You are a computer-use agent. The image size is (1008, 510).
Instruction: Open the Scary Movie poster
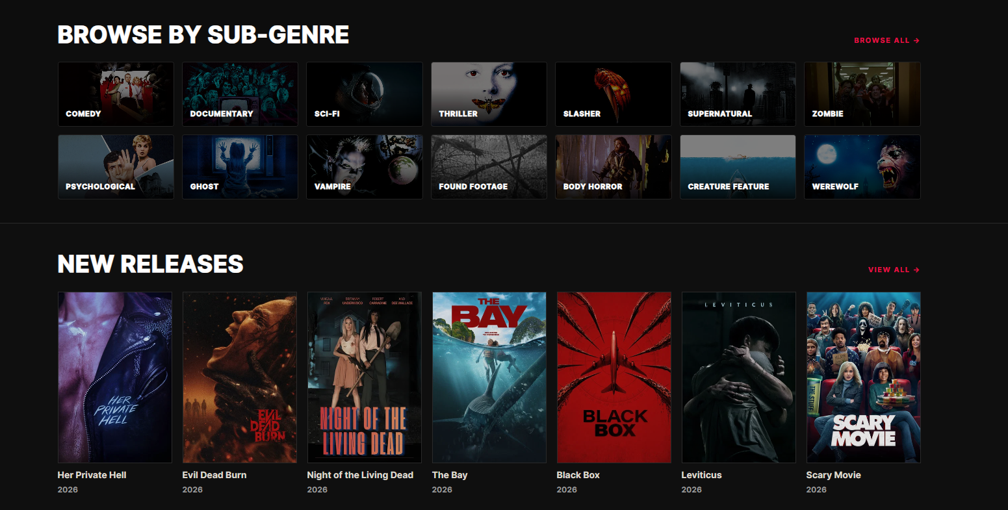(864, 377)
